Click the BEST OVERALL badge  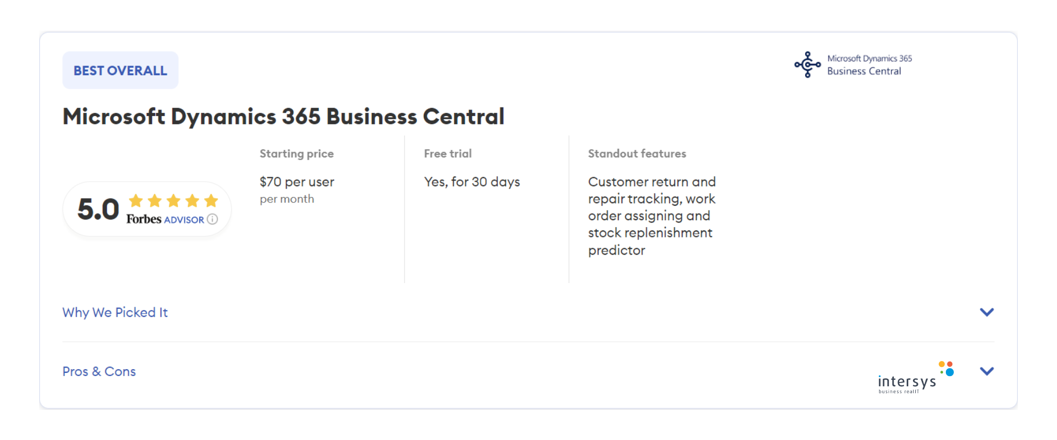click(x=120, y=70)
